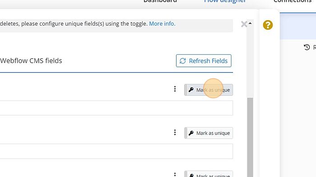Screen dimensions: 316x177
Task: Click the Refresh Fields button
Action: [204, 61]
